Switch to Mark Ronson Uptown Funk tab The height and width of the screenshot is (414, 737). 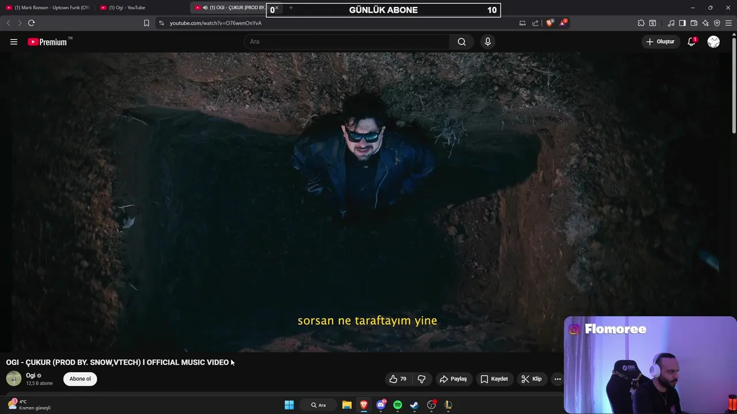[x=48, y=7]
